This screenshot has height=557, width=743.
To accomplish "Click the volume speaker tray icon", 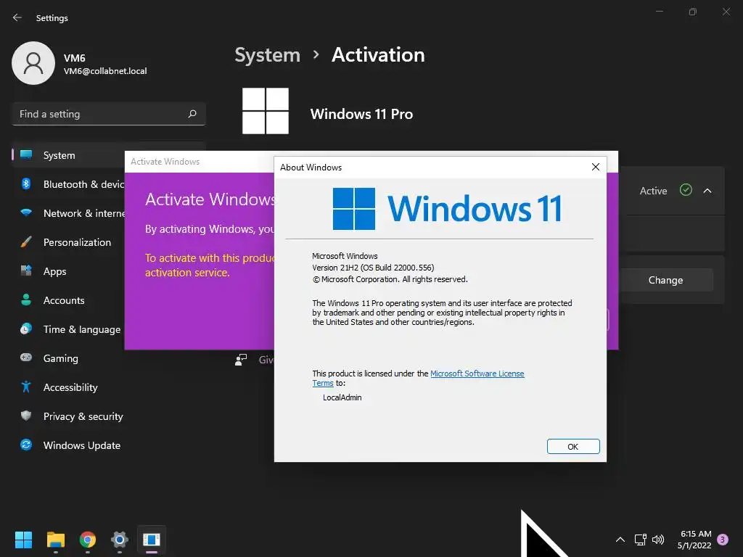I will coord(657,540).
